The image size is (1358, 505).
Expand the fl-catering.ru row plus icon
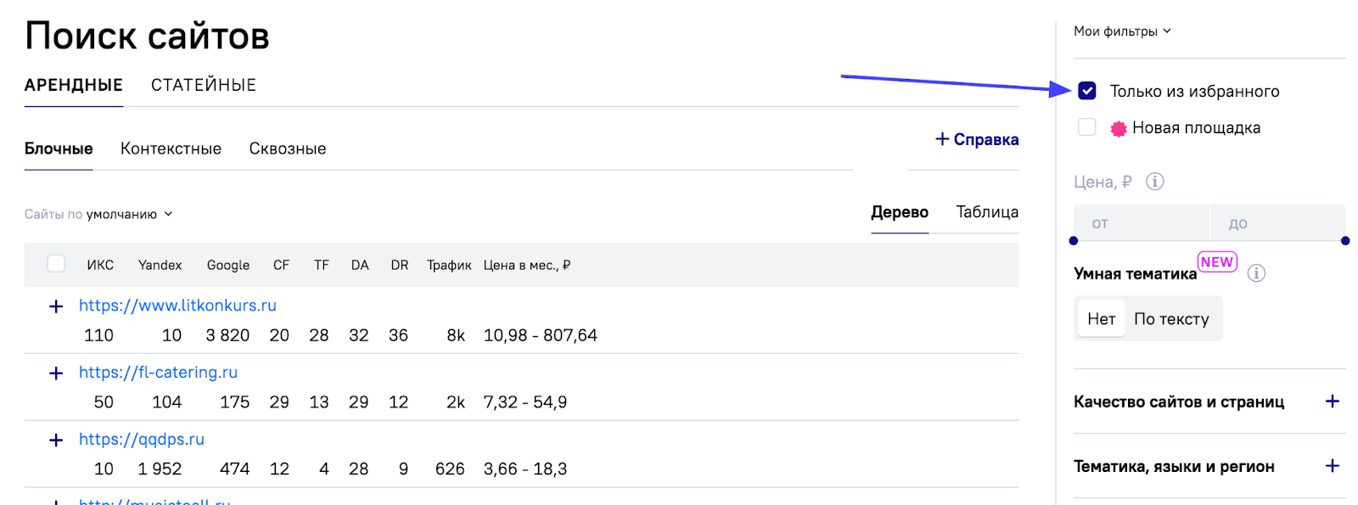pos(56,373)
